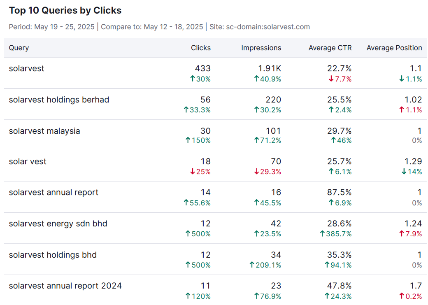Click the 87.5% CTR value
This screenshot has width=428, height=305.
[x=339, y=193]
